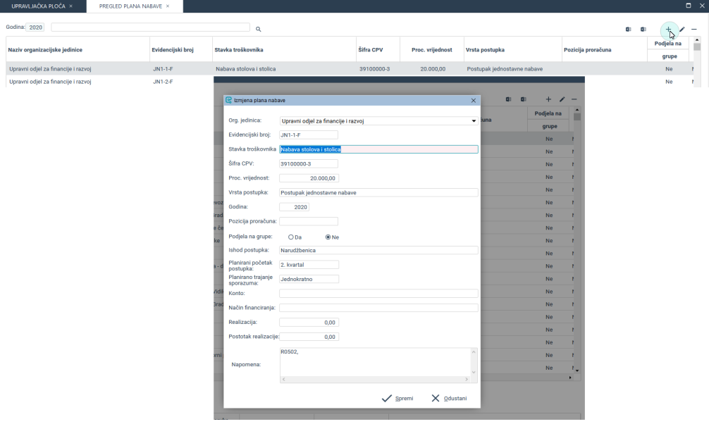Image resolution: width=709 pixels, height=424 pixels.
Task: Click the Šifra CPV input field
Action: tap(309, 164)
